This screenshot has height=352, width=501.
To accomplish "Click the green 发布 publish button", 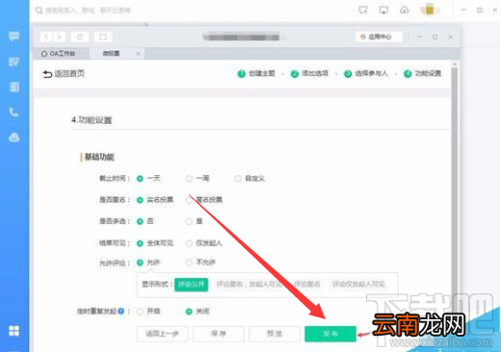I will coord(330,334).
